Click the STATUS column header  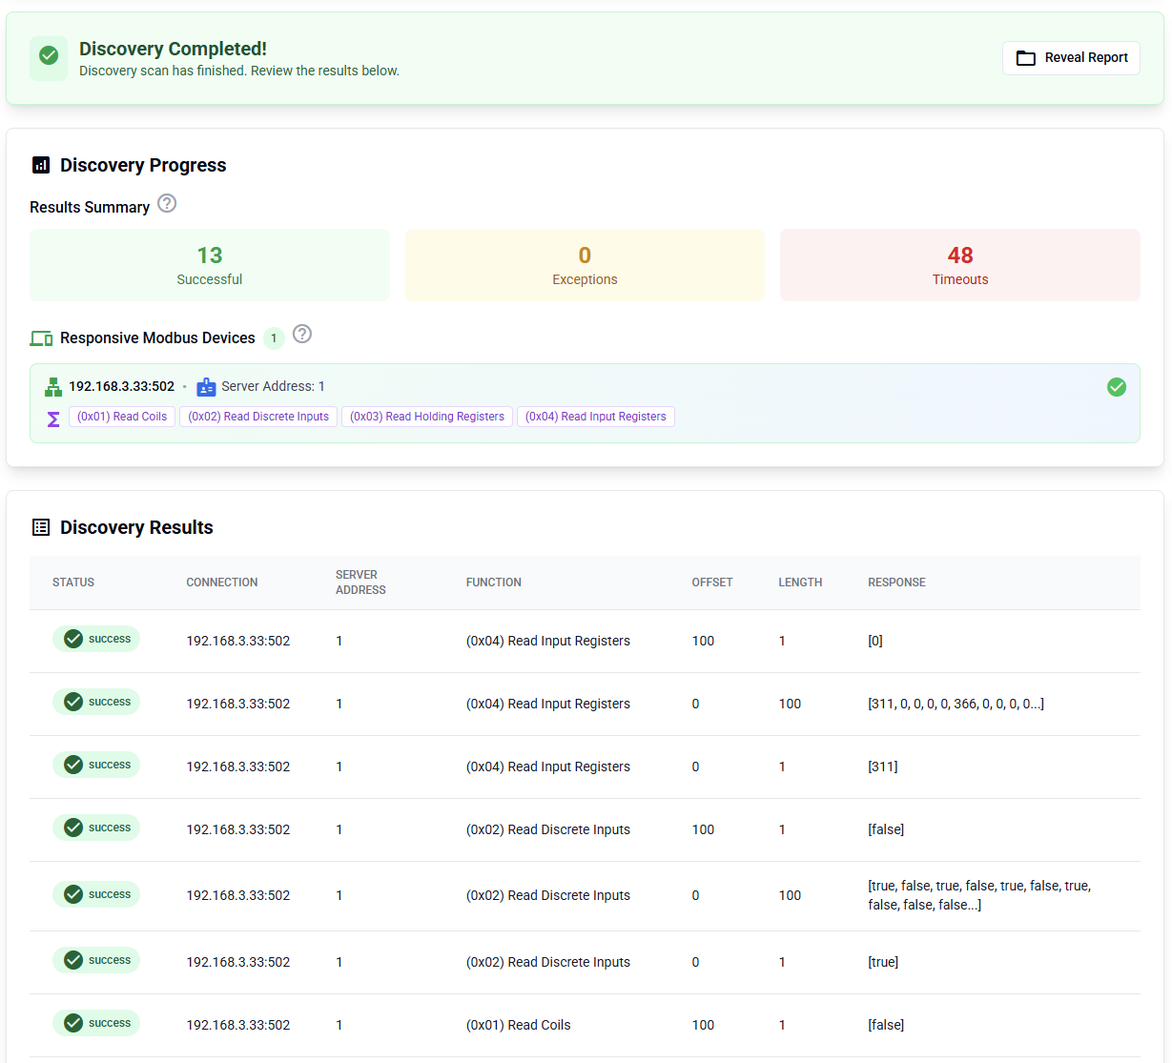coord(72,582)
